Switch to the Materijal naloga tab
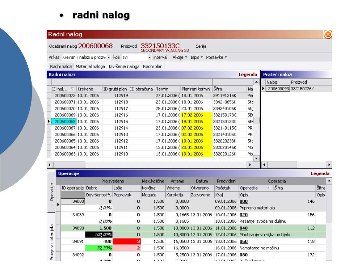359x269 pixels. [x=90, y=66]
